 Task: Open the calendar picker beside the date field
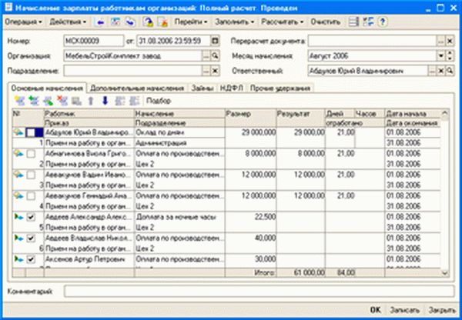[x=213, y=40]
